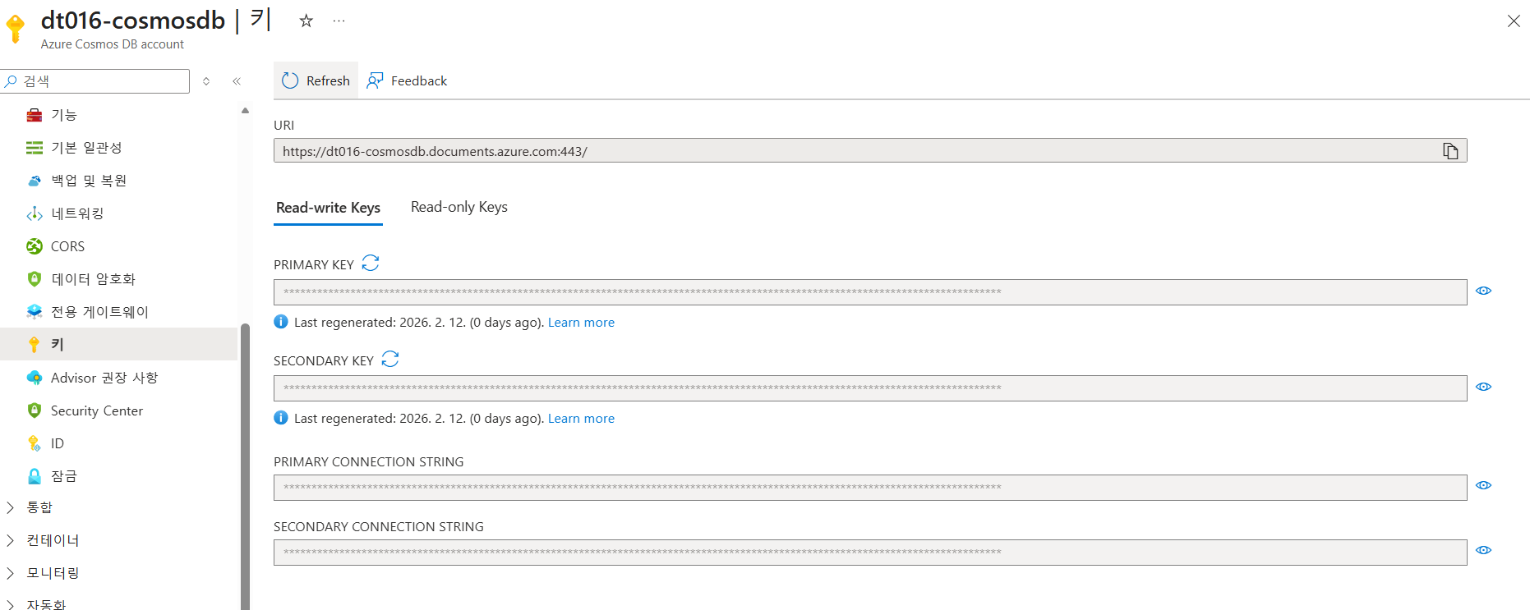The height and width of the screenshot is (610, 1530).
Task: Click info icon under primary key
Action: pos(281,322)
